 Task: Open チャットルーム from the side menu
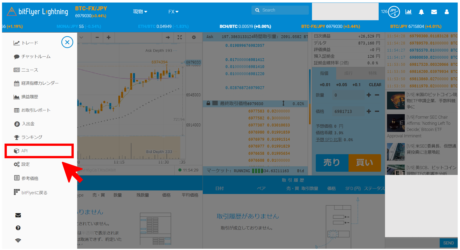pos(32,56)
